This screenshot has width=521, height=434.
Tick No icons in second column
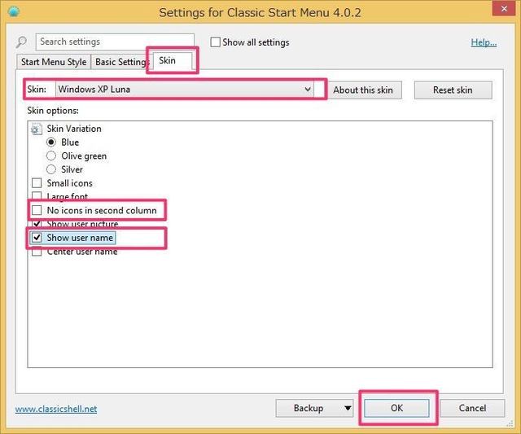(x=37, y=211)
